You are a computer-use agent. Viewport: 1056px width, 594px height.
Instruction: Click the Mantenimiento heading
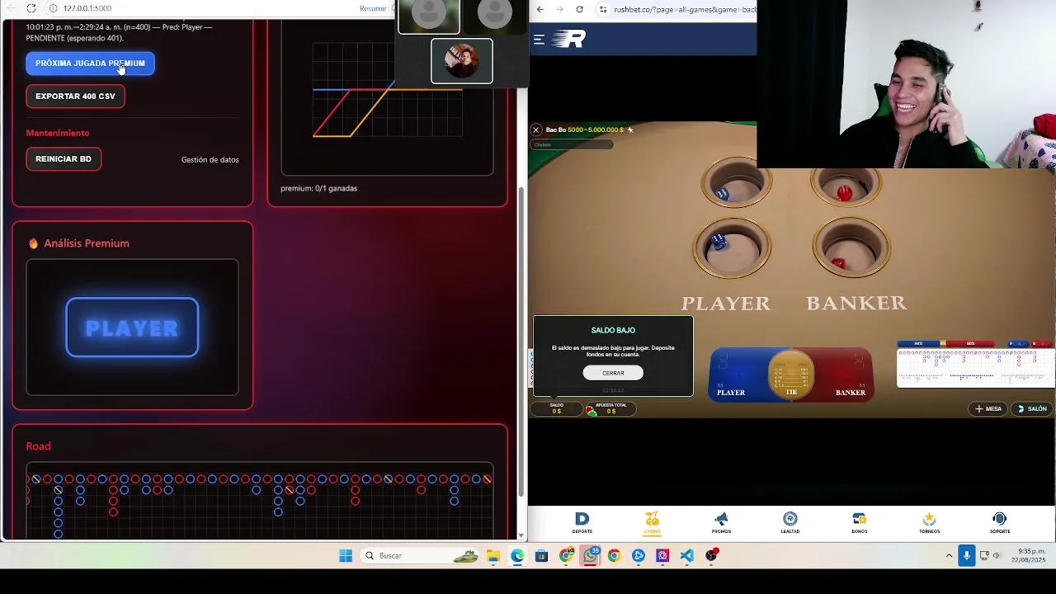(x=58, y=133)
